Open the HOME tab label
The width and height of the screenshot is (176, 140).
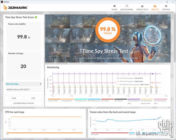(x=114, y=10)
